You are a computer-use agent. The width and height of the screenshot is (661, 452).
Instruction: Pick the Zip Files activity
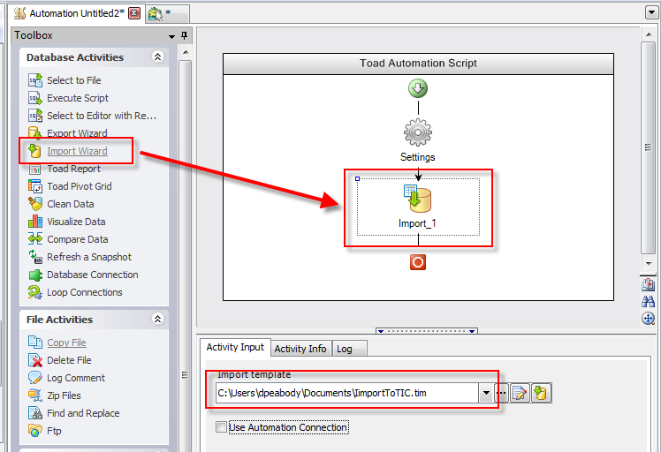pos(55,395)
